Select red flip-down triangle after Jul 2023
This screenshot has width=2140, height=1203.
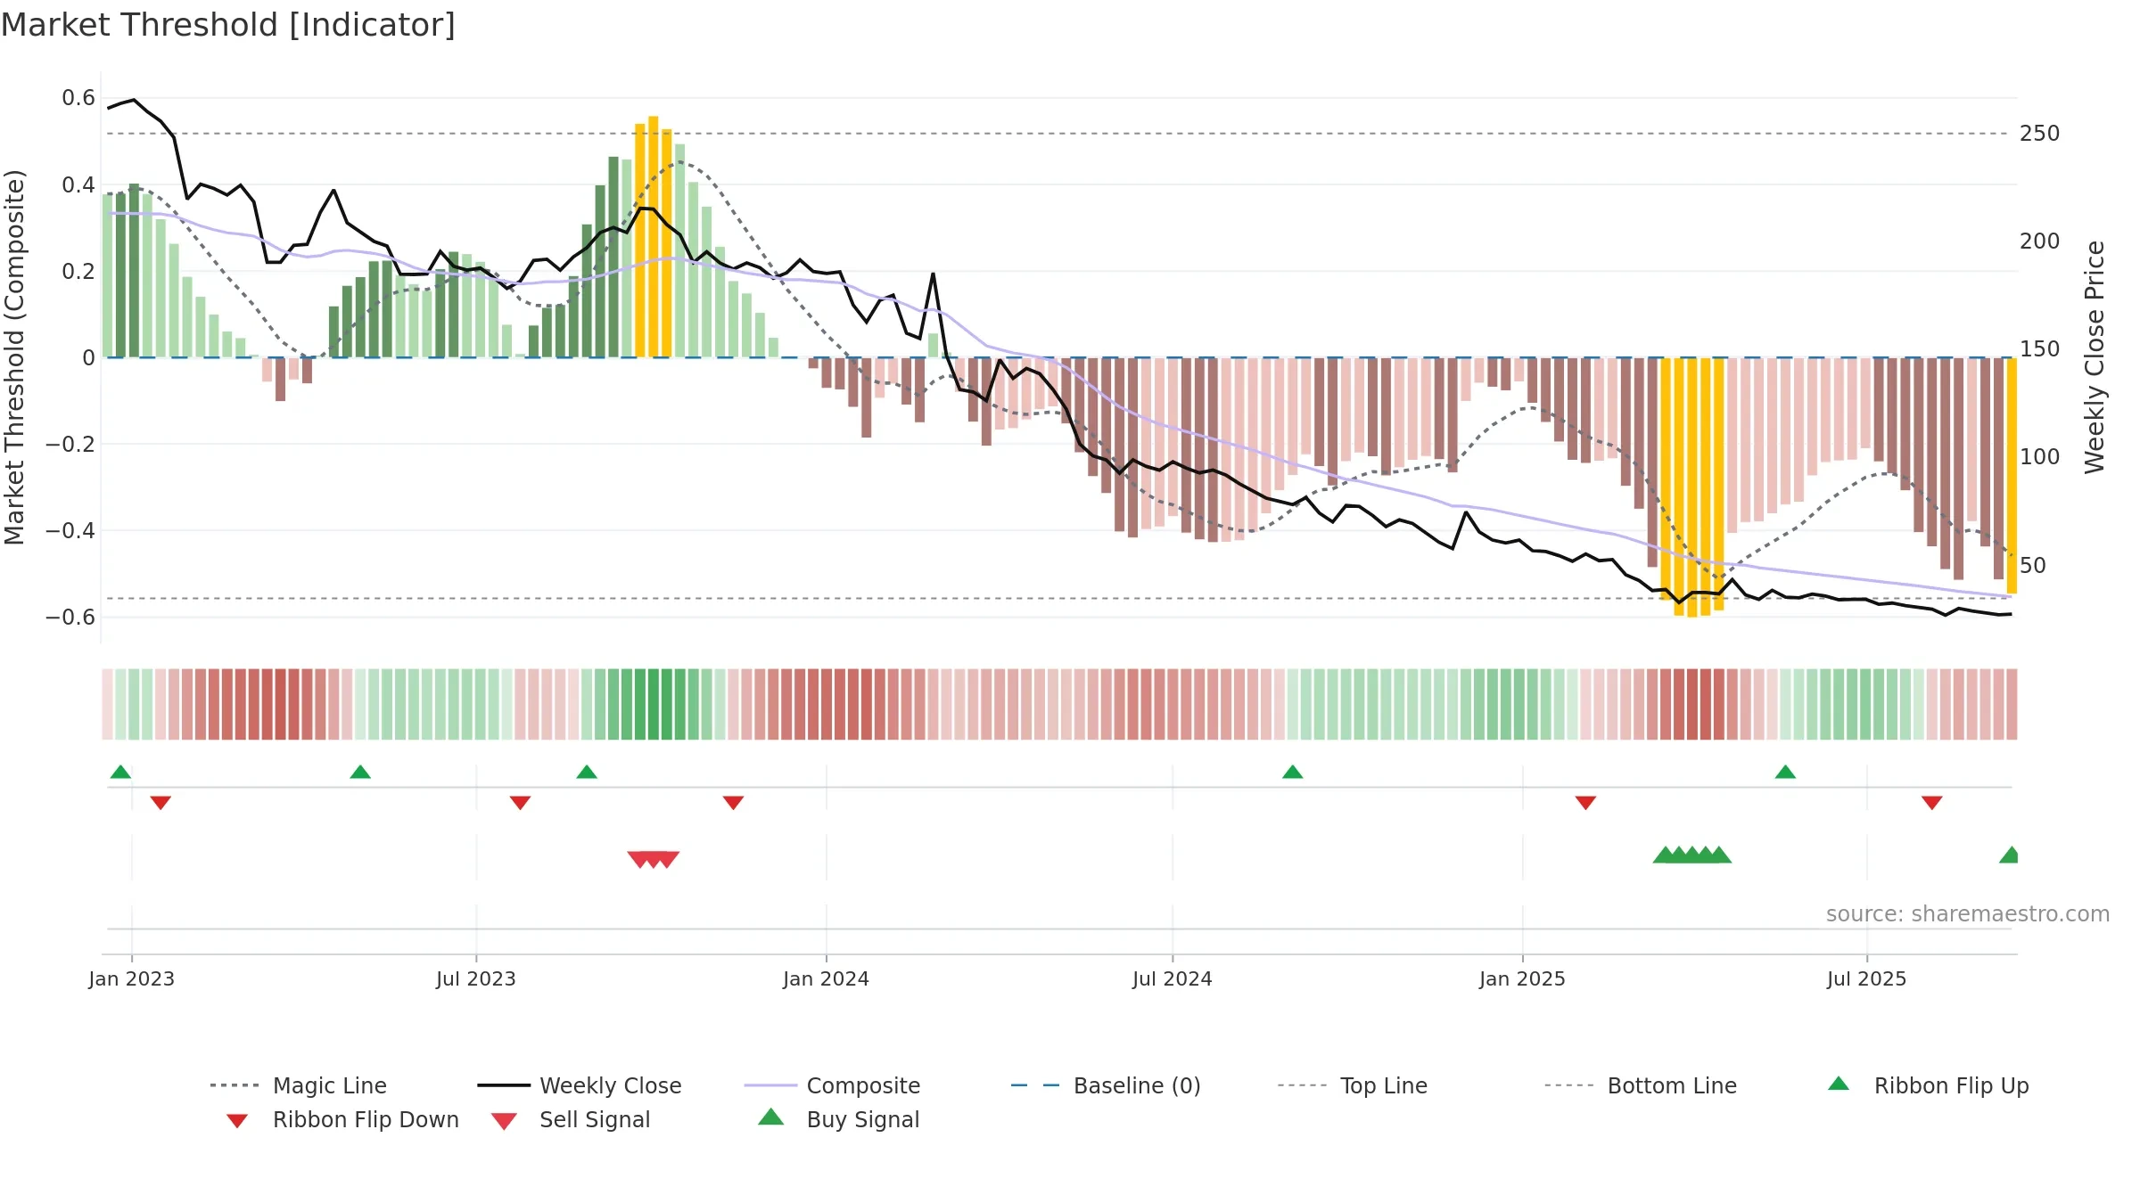(x=520, y=803)
